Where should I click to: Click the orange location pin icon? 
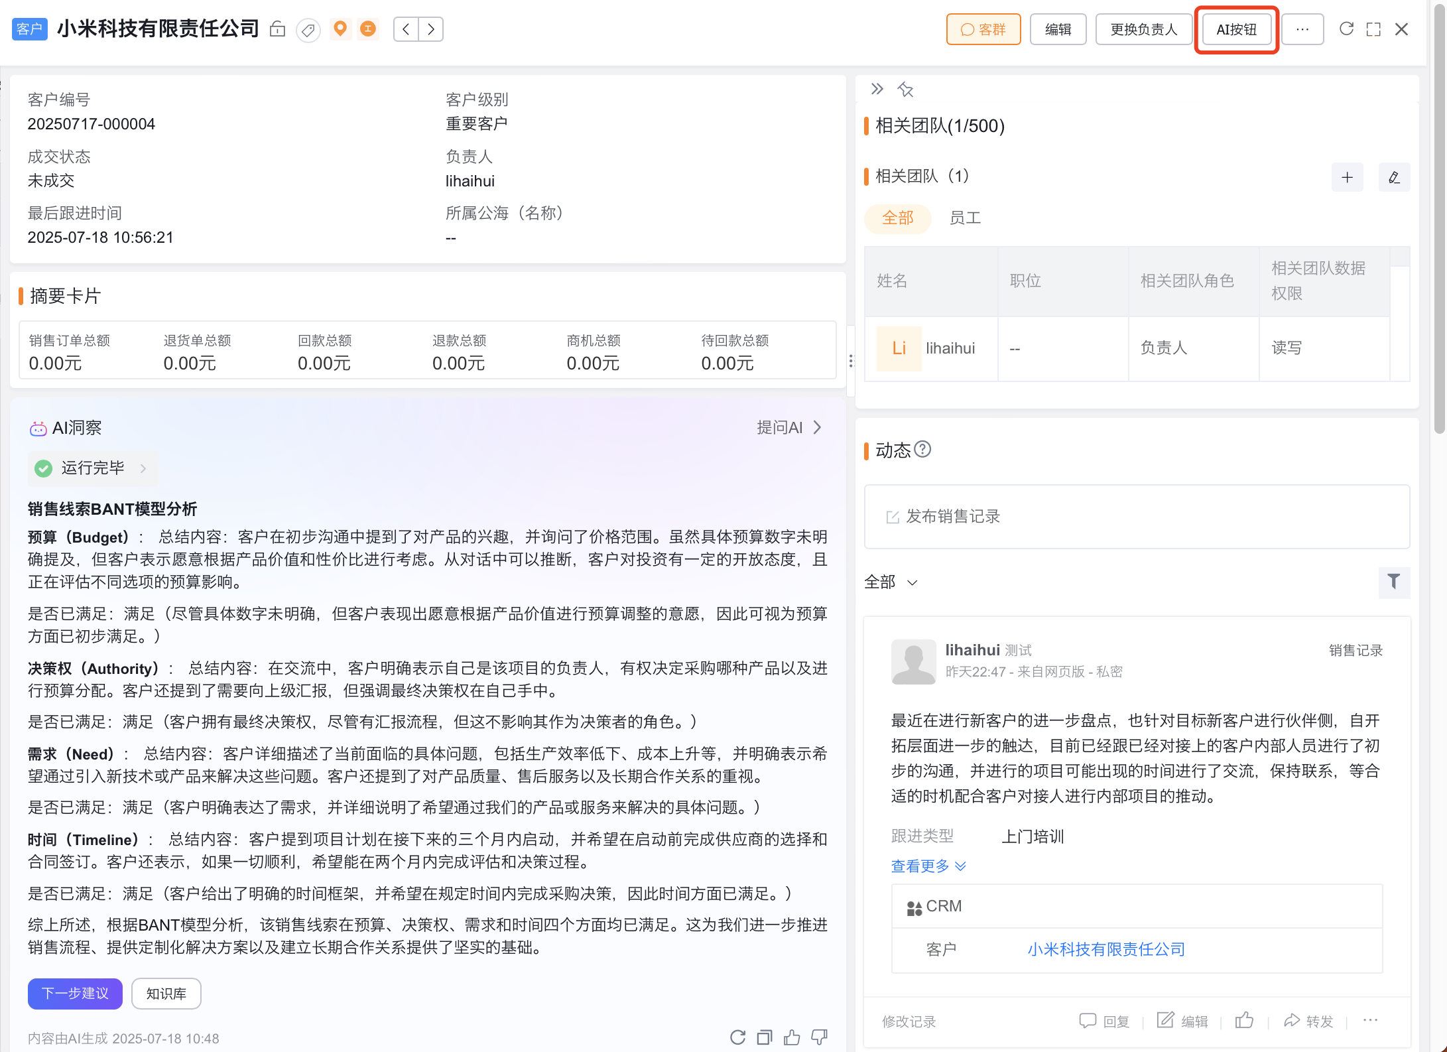[340, 29]
